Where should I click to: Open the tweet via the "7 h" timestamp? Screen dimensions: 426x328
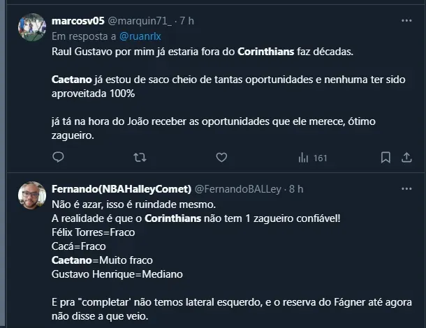(186, 21)
